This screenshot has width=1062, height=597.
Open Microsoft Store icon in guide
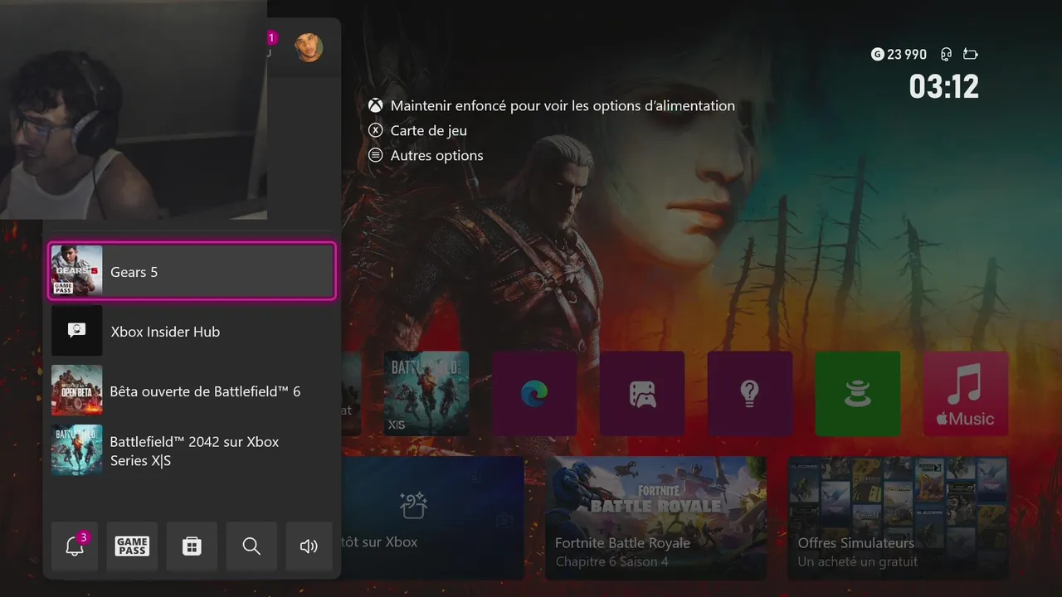tap(192, 546)
